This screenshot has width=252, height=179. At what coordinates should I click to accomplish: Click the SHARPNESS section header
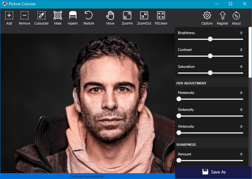point(186,145)
